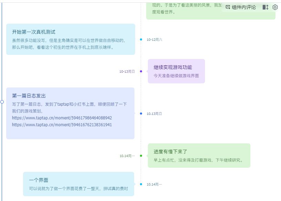Open the 组件内评论 comment button
This screenshot has width=281, height=201.
pyautogui.click(x=240, y=7)
